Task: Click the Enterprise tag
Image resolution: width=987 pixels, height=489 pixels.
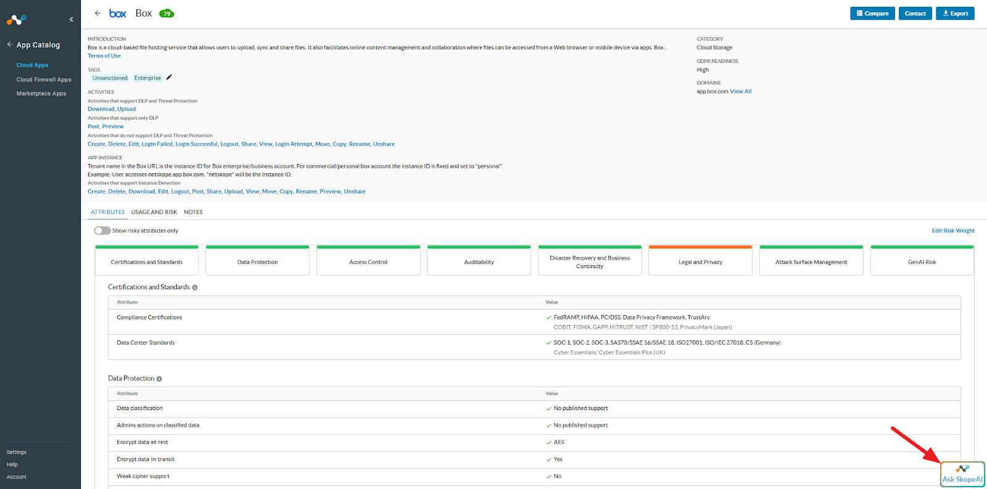Action: [x=147, y=78]
